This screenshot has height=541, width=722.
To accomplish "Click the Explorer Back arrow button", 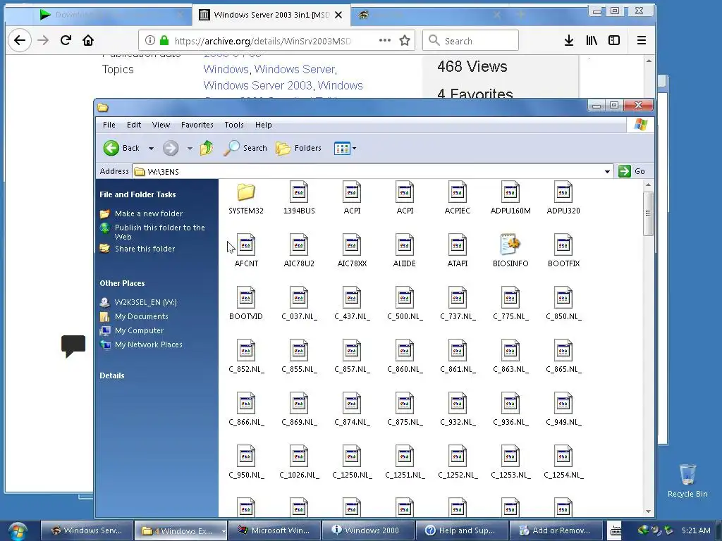I will pos(121,148).
